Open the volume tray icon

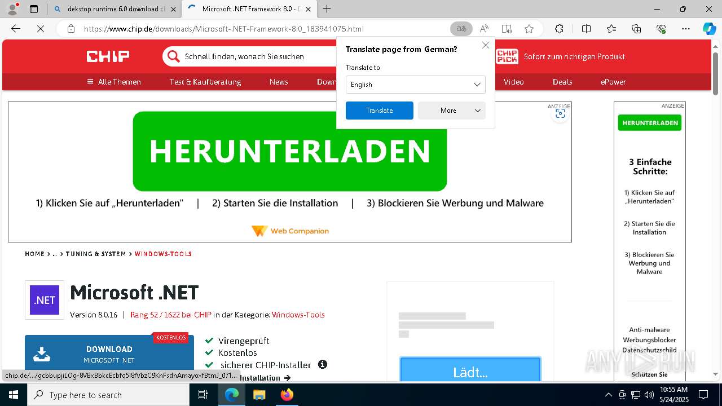[x=649, y=395]
